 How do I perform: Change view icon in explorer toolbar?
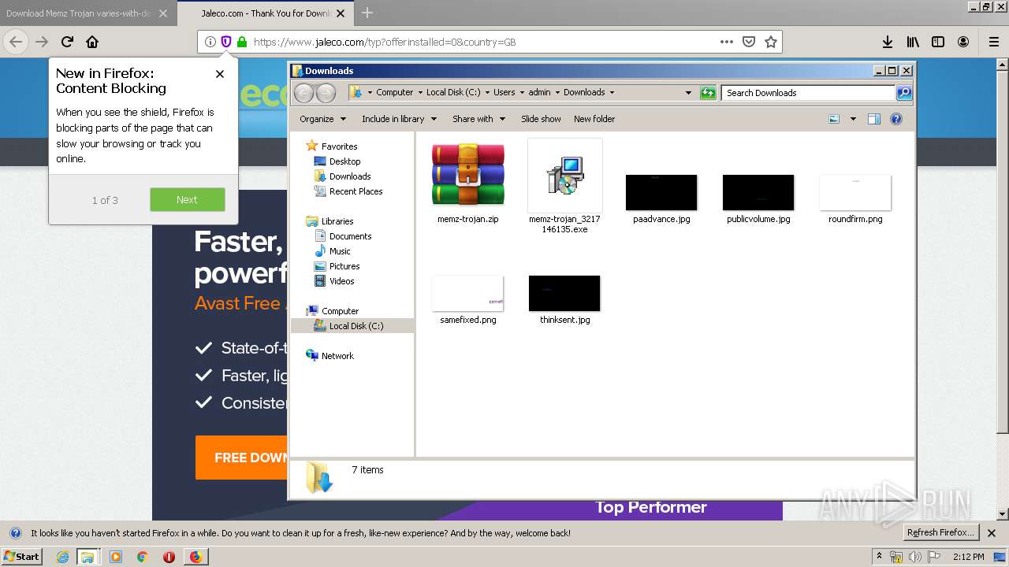click(x=834, y=119)
